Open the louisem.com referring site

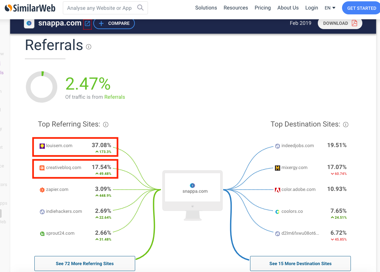point(59,146)
